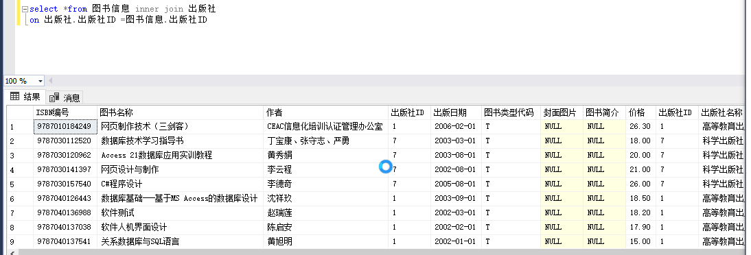Select book title 网页设计与制作
This screenshot has width=751, height=255.
pyautogui.click(x=180, y=170)
